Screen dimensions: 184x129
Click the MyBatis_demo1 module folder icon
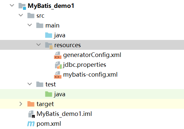(x=22, y=6)
